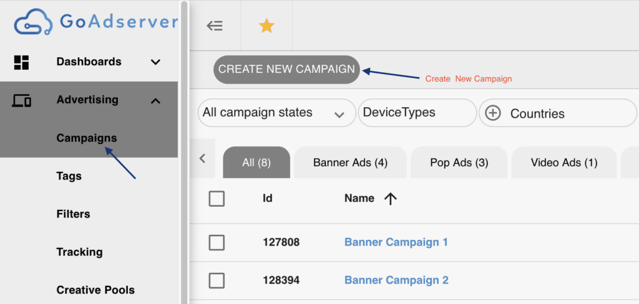Click the yellow favorites star icon
This screenshot has width=639, height=304.
coord(266,26)
